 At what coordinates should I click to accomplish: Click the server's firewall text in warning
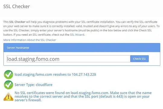28,100
